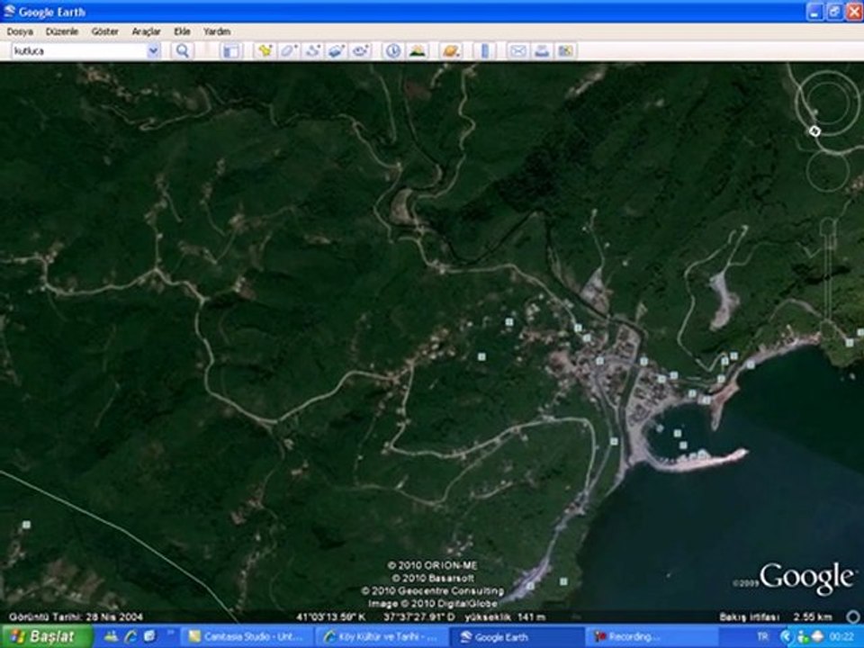
Task: Click the system clock 00:22
Action: tap(844, 636)
